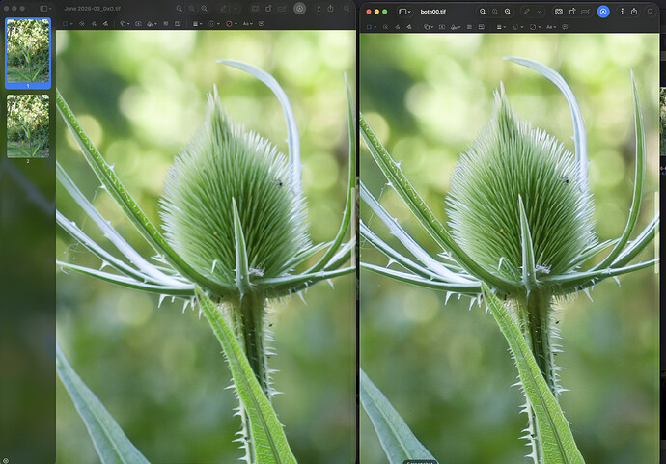Open Border Color swatch in both00.tif window
This screenshot has width=666, height=464.
[x=517, y=27]
